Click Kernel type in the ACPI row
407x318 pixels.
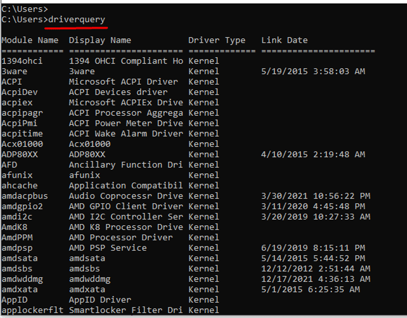click(x=204, y=82)
